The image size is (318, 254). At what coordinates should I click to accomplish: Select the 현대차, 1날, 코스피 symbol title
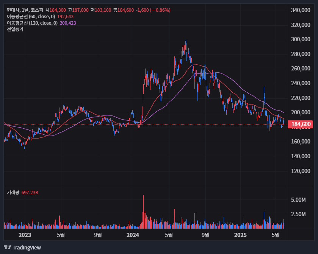tap(25, 10)
